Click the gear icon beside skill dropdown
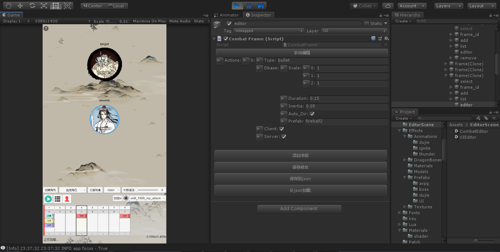Viewport: 500px width, 252px height. click(x=126, y=198)
